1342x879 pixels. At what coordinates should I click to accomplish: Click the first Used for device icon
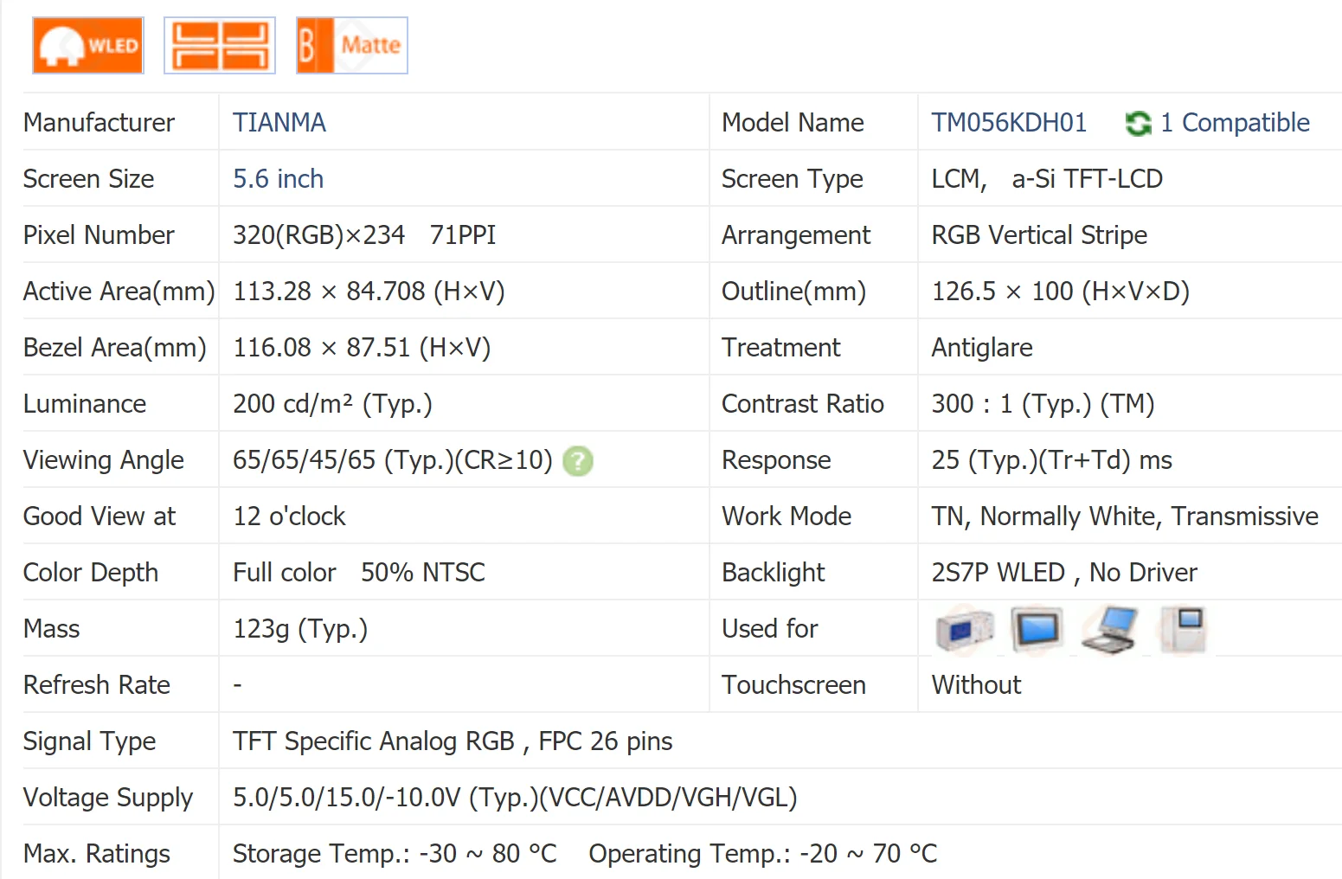[x=965, y=630]
